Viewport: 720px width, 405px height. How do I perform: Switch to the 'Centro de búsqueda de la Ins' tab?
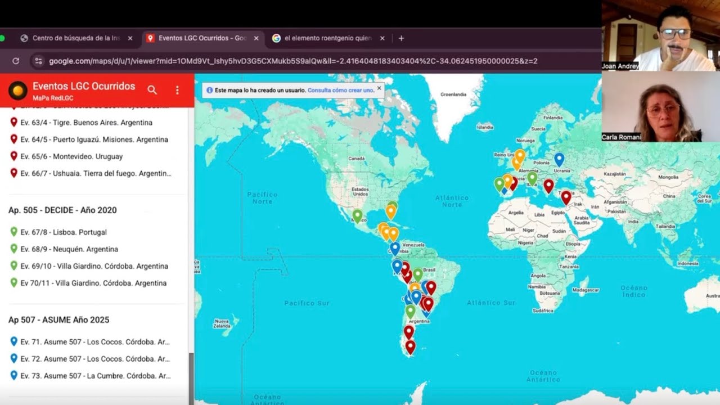(x=76, y=38)
